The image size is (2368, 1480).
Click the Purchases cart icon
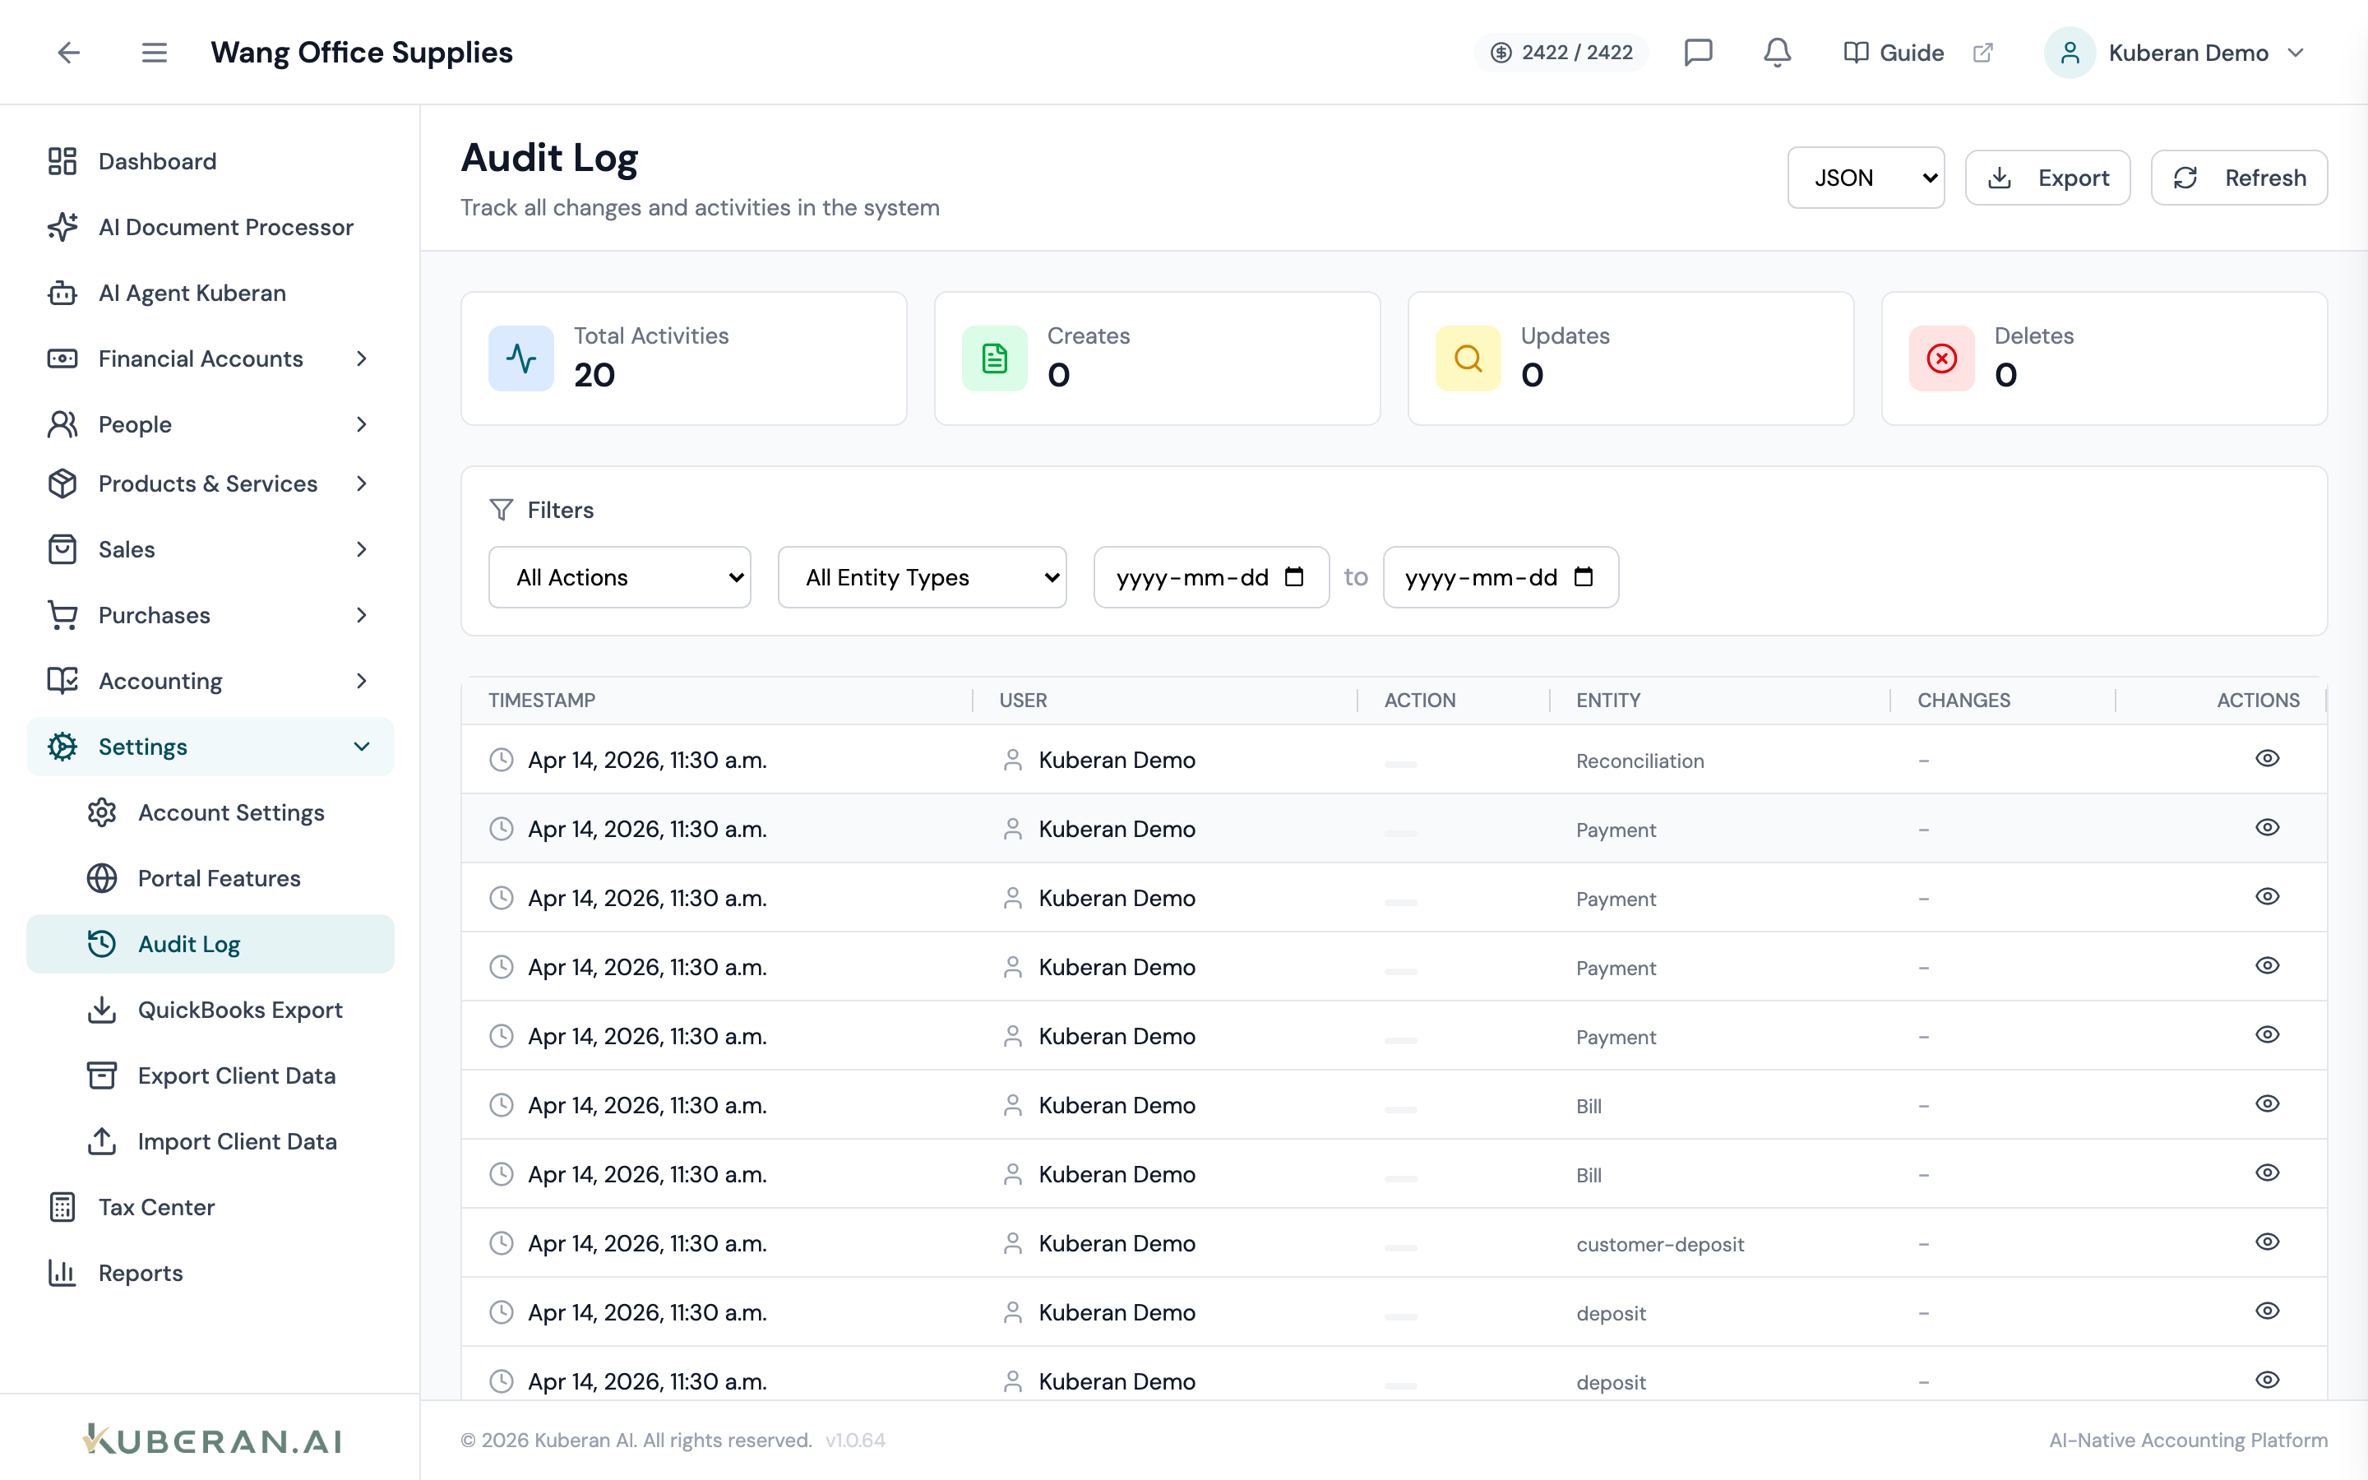tap(62, 615)
